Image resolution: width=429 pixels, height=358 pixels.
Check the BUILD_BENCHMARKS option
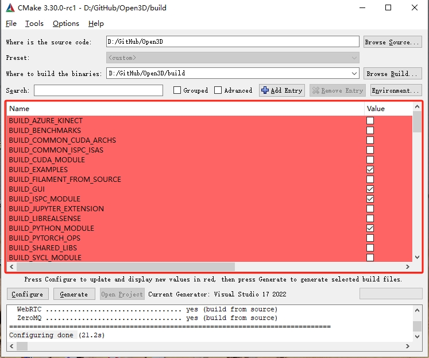pyautogui.click(x=370, y=131)
